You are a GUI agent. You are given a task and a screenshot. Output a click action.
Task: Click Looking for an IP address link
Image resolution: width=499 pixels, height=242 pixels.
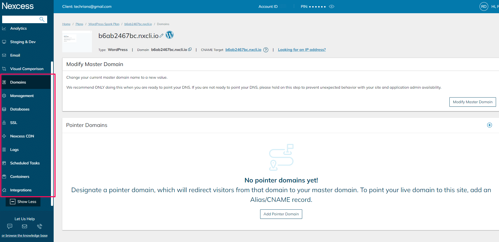302,50
